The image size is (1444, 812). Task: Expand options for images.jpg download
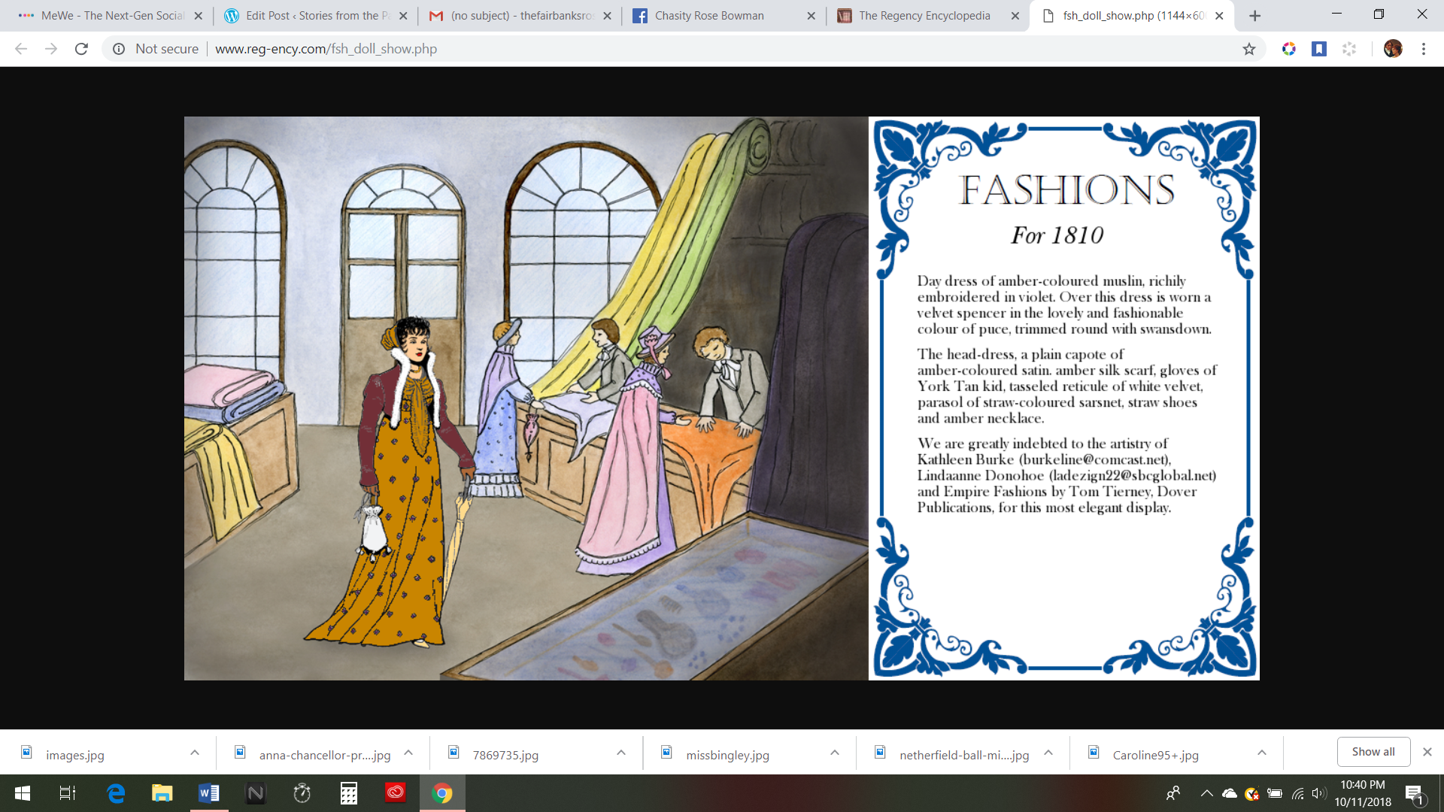[x=195, y=753]
